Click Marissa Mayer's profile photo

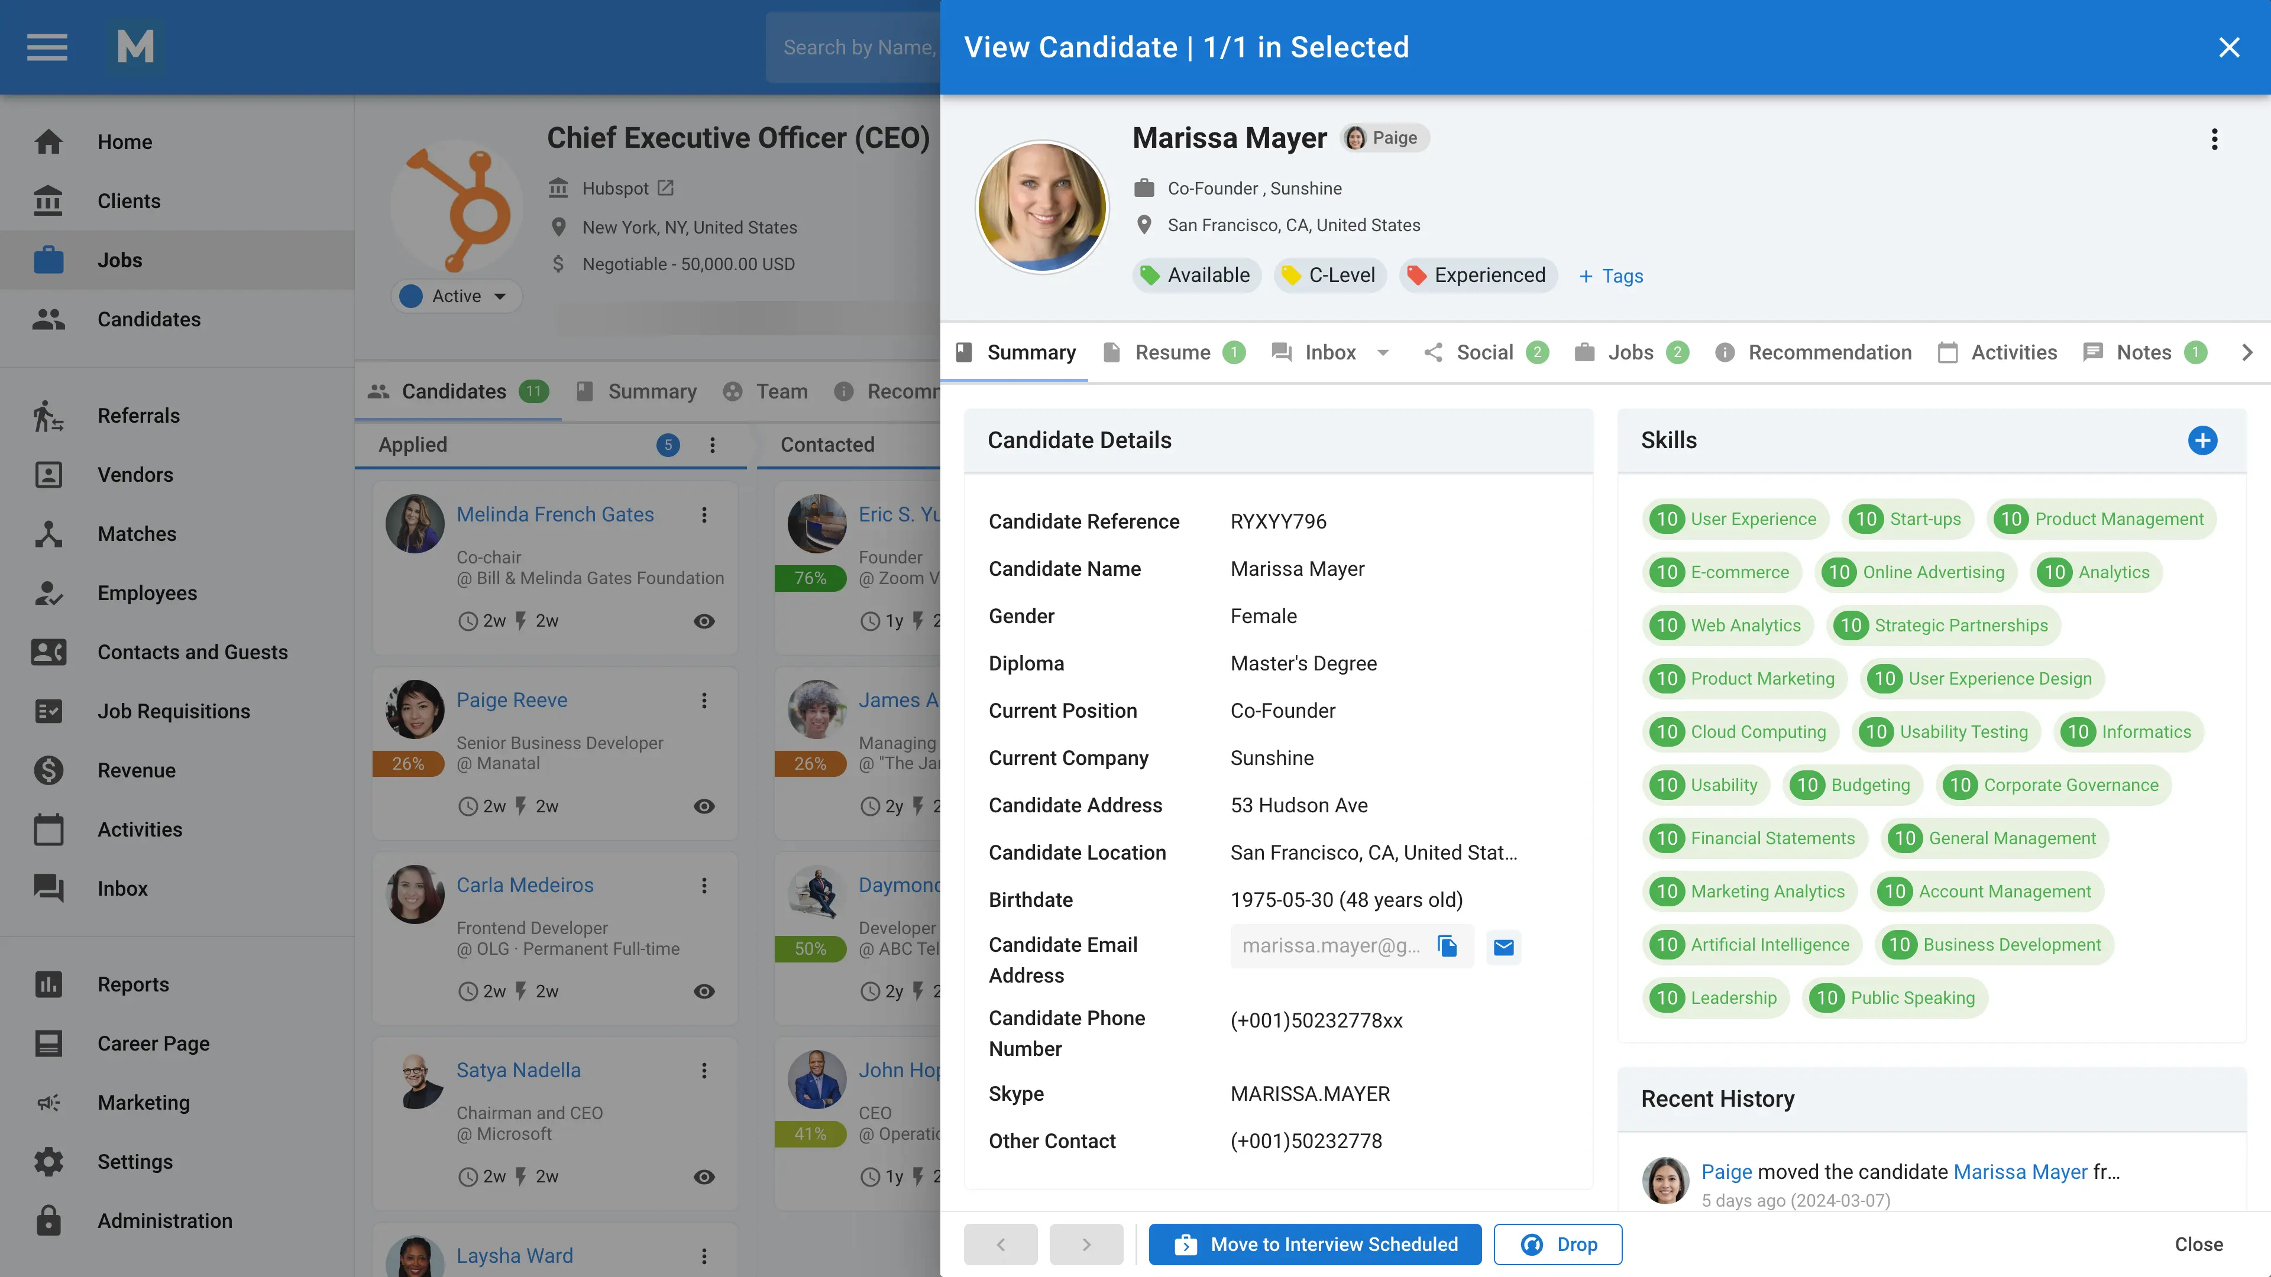(x=1042, y=207)
